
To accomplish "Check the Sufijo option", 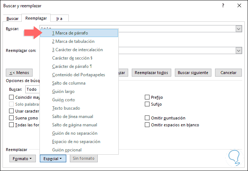I will click(147, 104).
